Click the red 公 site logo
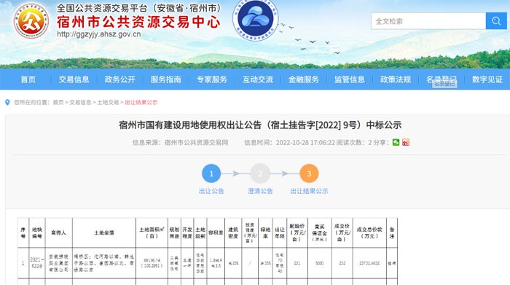 pyautogui.click(x=31, y=21)
